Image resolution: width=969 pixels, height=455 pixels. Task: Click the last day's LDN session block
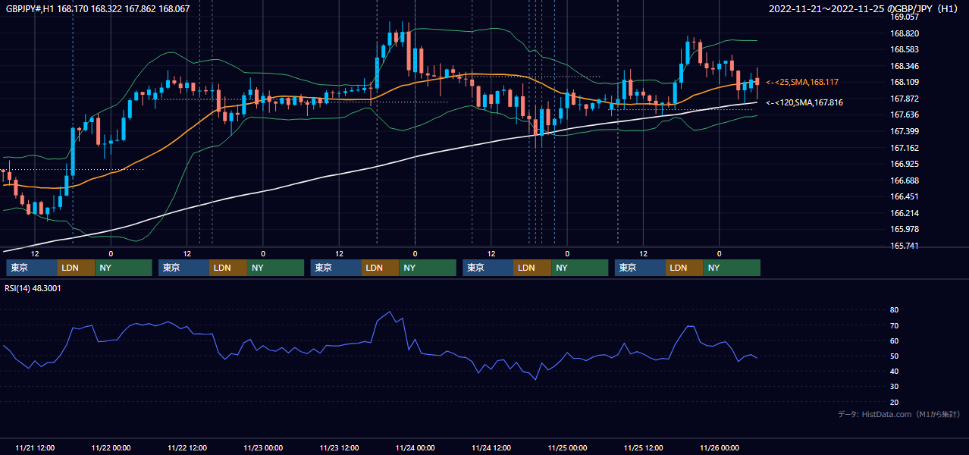coord(685,268)
